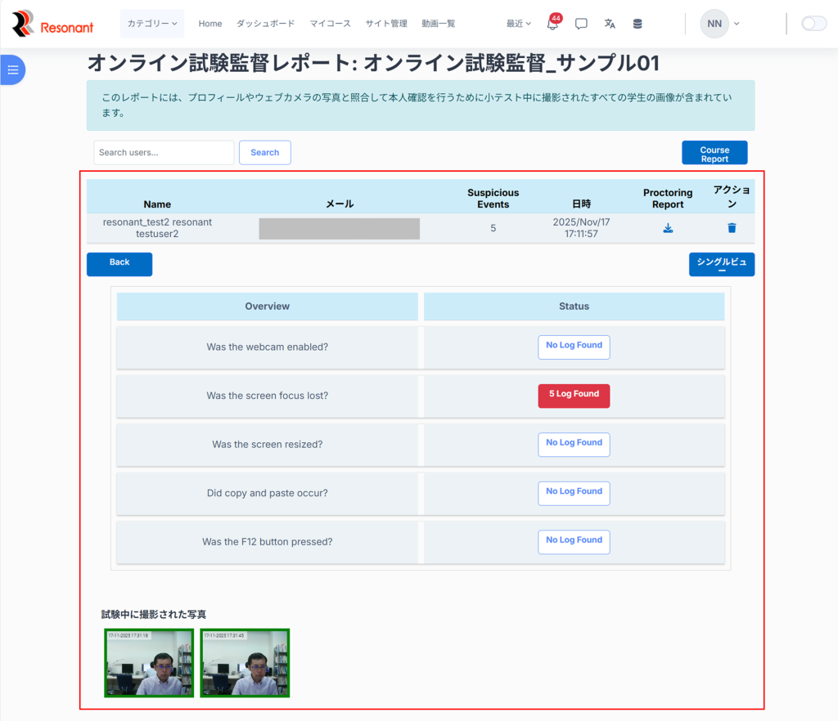This screenshot has width=838, height=721.
Task: Toggle the edit mode switch in header
Action: [813, 24]
